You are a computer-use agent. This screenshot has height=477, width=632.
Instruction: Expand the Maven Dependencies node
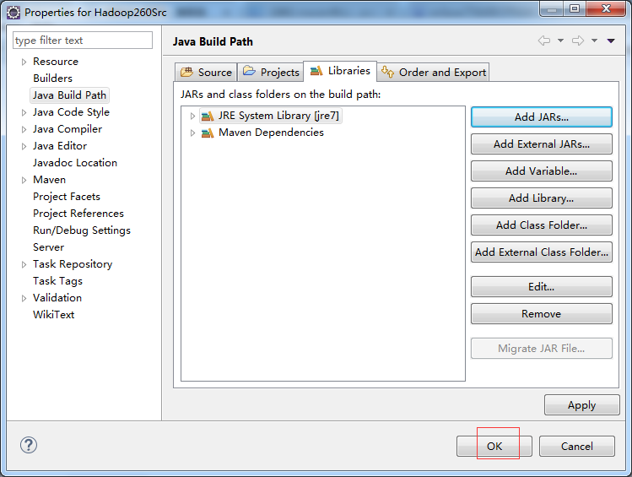pos(192,133)
